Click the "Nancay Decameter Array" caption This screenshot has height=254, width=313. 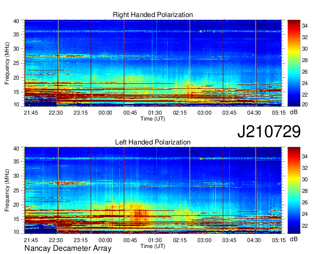coord(68,248)
